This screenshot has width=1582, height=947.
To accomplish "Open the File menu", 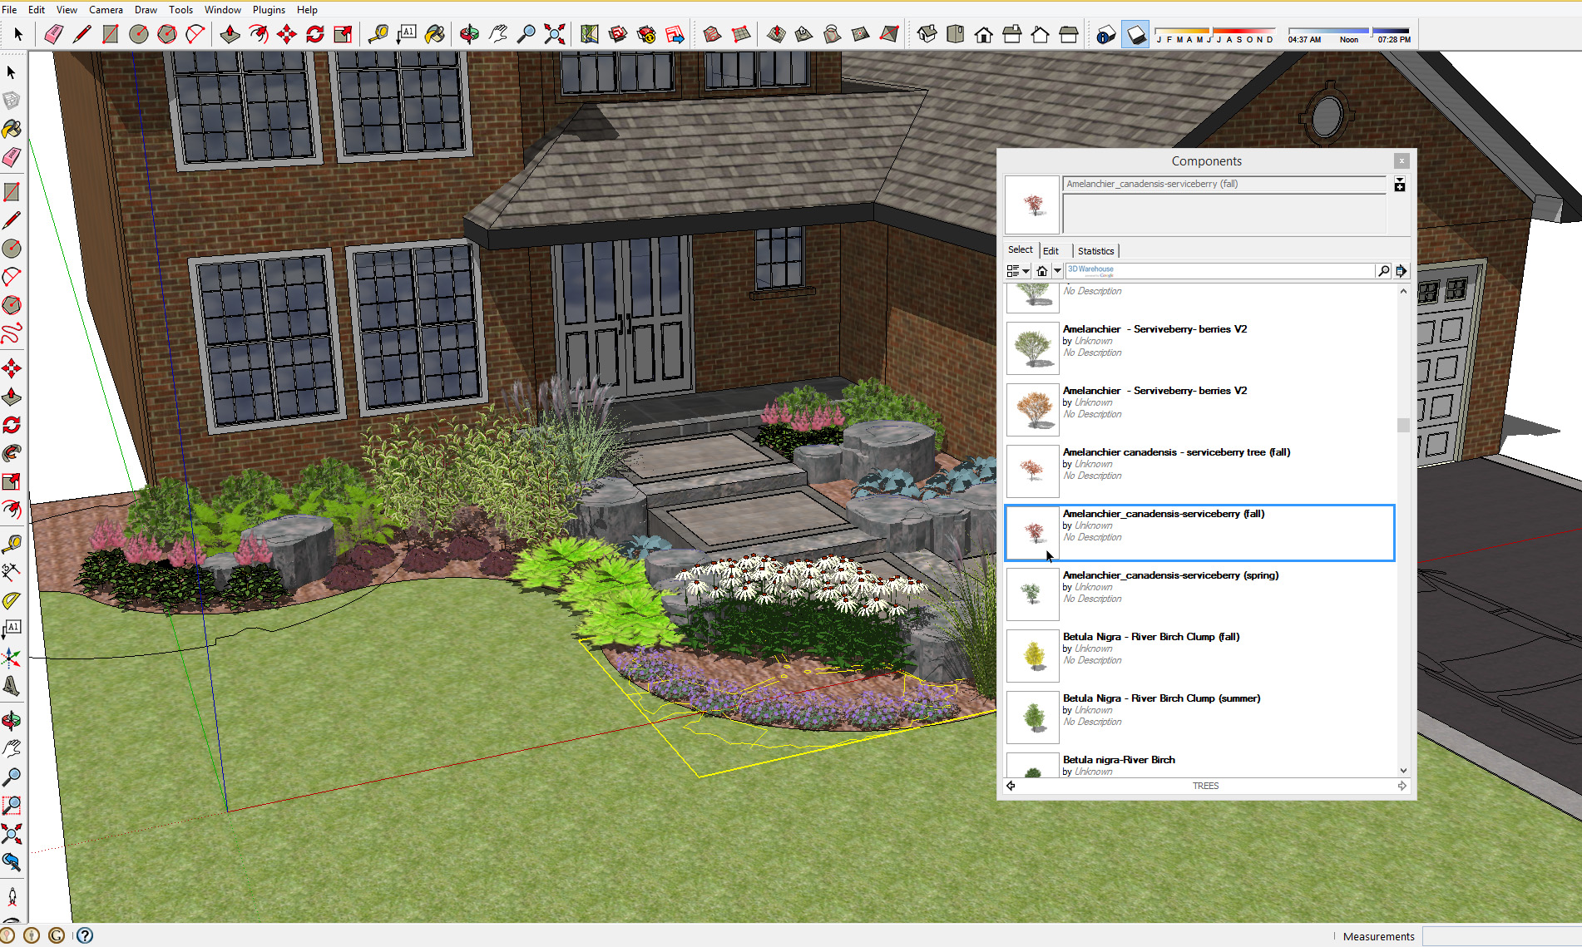I will [x=10, y=10].
